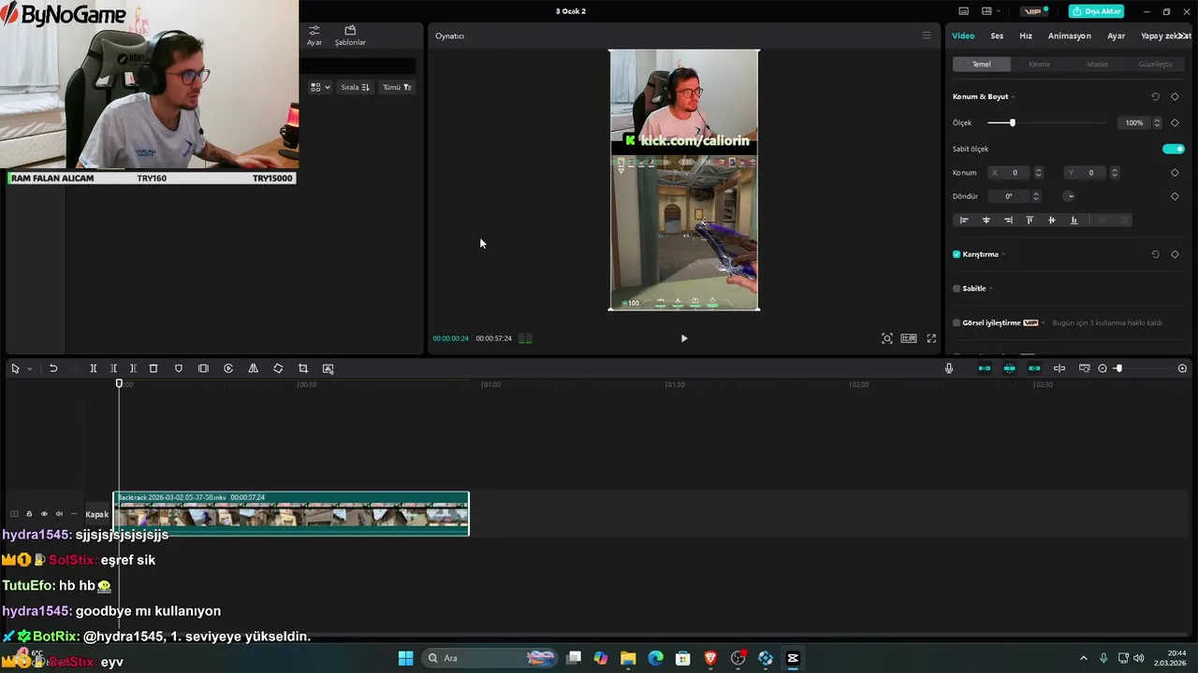Add a keyframe for Döndür
The image size is (1198, 673).
click(x=1175, y=196)
